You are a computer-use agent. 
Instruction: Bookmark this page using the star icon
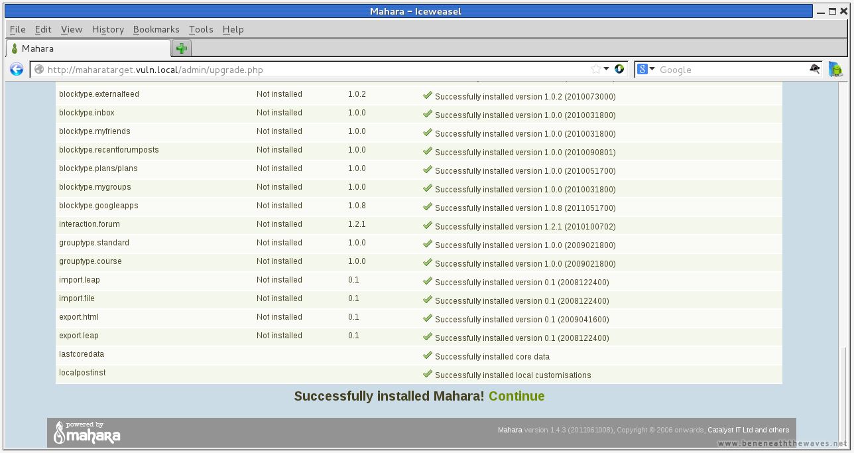595,69
